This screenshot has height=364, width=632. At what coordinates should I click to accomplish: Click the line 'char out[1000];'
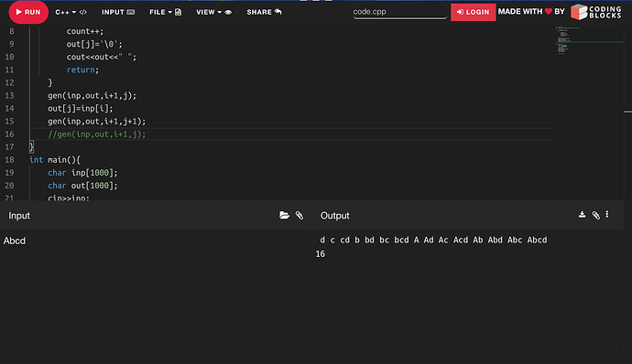[x=82, y=186]
